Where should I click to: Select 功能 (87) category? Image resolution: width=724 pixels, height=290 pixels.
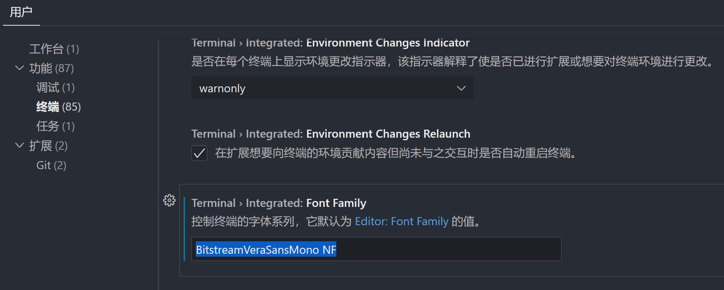52,68
